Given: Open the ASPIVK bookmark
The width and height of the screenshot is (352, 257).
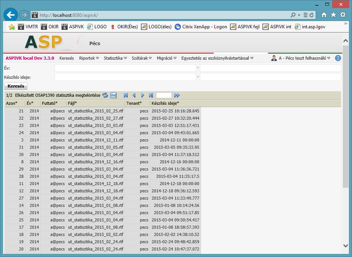Looking at the screenshot, I should click(x=73, y=27).
